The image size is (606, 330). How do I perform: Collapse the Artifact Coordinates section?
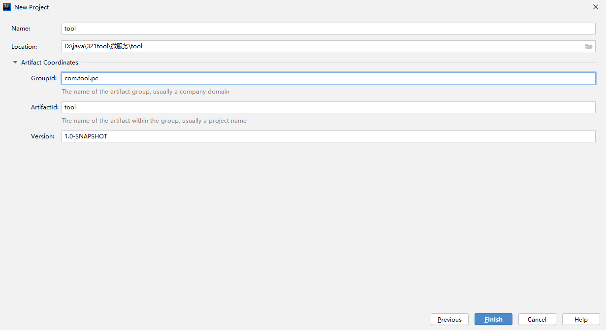tap(15, 63)
